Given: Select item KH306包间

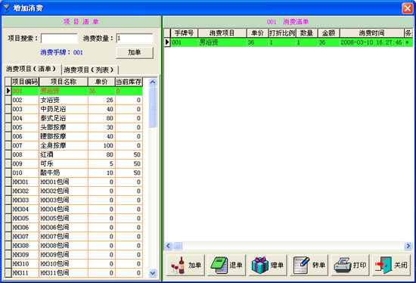Looking at the screenshot, I should [x=74, y=227].
